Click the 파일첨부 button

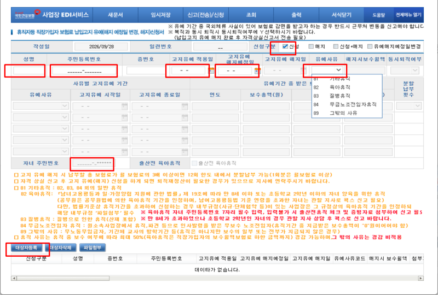pyautogui.click(x=92, y=247)
